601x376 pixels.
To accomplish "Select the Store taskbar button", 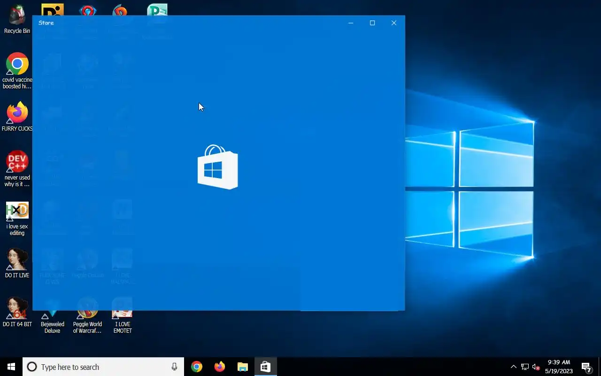I will 265,367.
